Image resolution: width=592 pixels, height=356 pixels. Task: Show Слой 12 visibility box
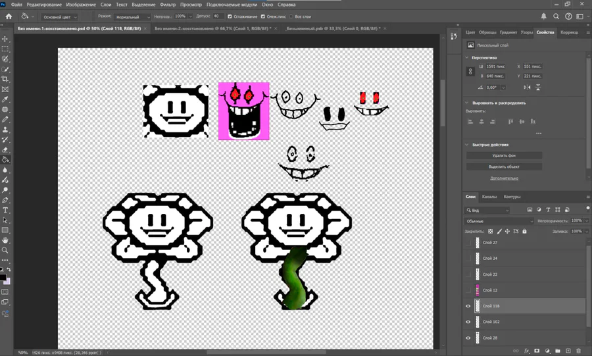click(468, 290)
